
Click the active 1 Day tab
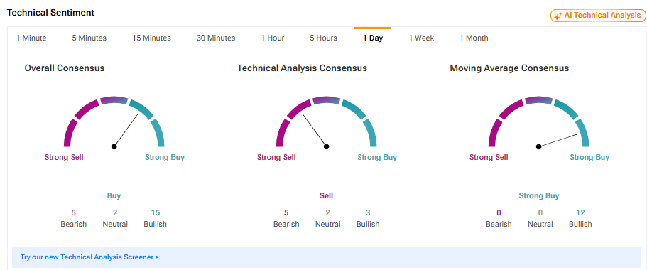click(373, 38)
